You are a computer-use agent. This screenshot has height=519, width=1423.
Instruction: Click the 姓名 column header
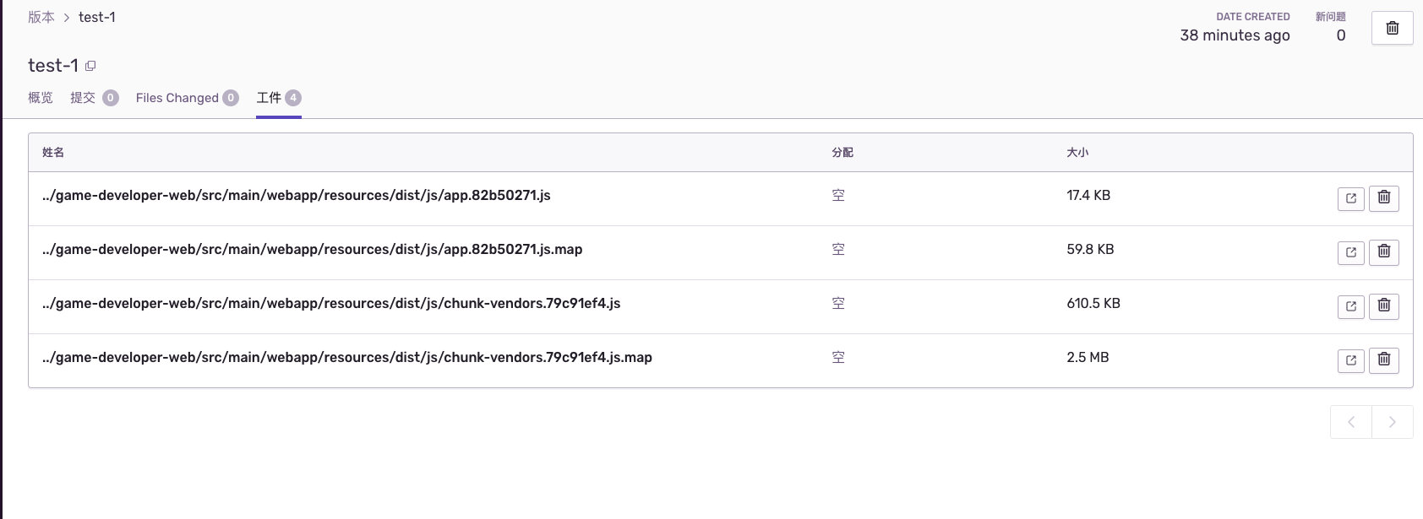[x=53, y=153]
